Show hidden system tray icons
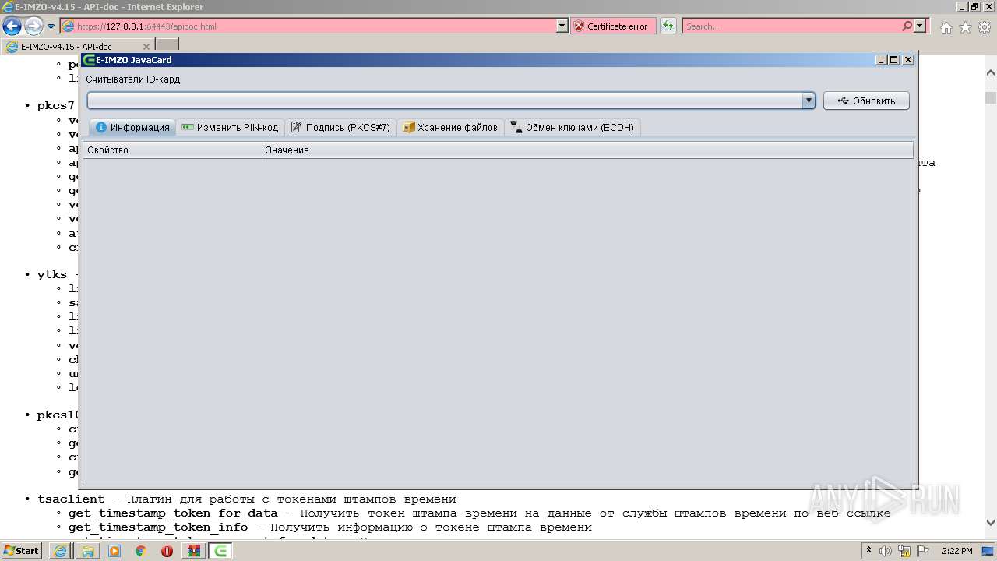Image resolution: width=997 pixels, height=561 pixels. tap(869, 551)
